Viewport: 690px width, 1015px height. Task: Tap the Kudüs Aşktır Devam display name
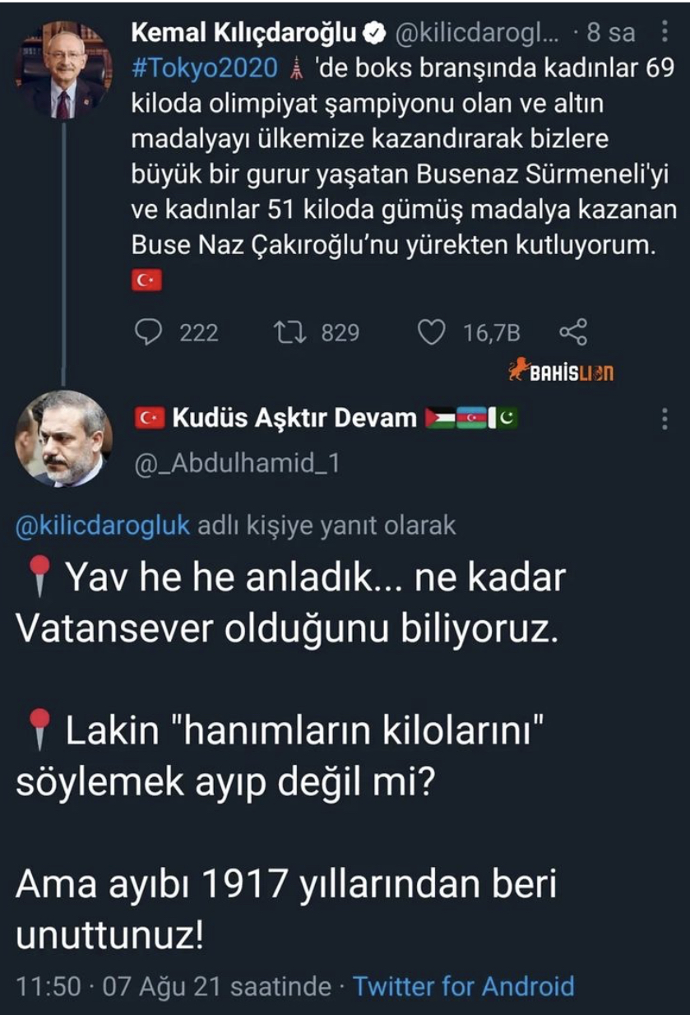[294, 419]
